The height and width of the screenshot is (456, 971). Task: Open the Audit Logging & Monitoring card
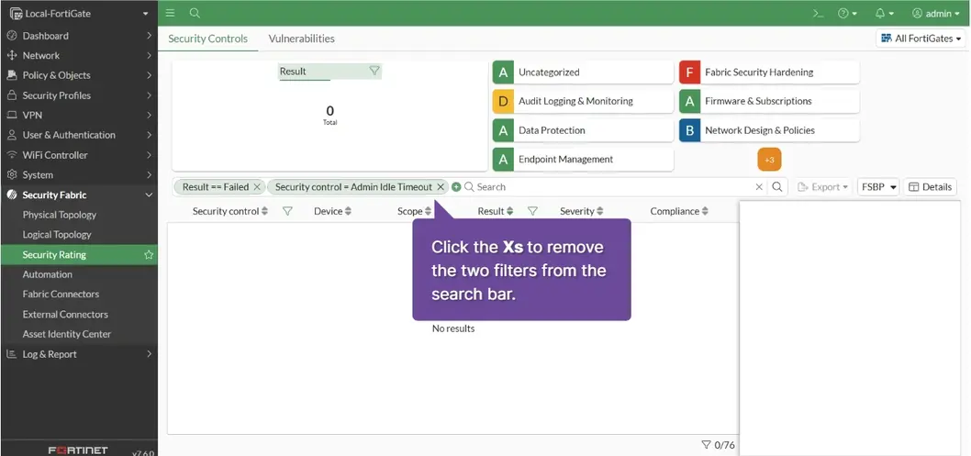point(583,101)
